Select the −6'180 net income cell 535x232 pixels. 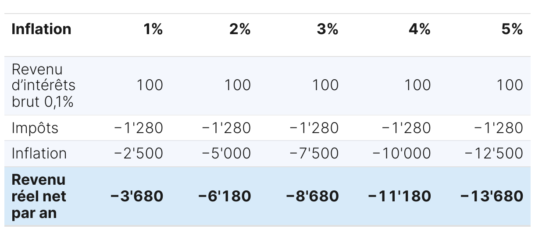point(225,196)
